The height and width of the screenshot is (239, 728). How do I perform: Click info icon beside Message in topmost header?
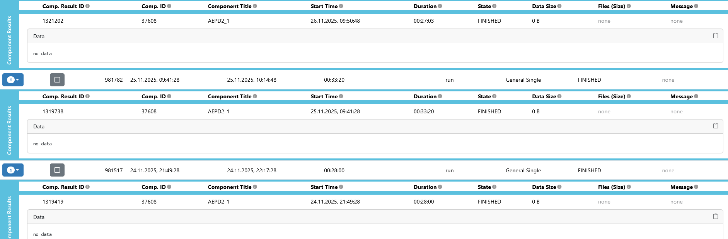click(696, 6)
